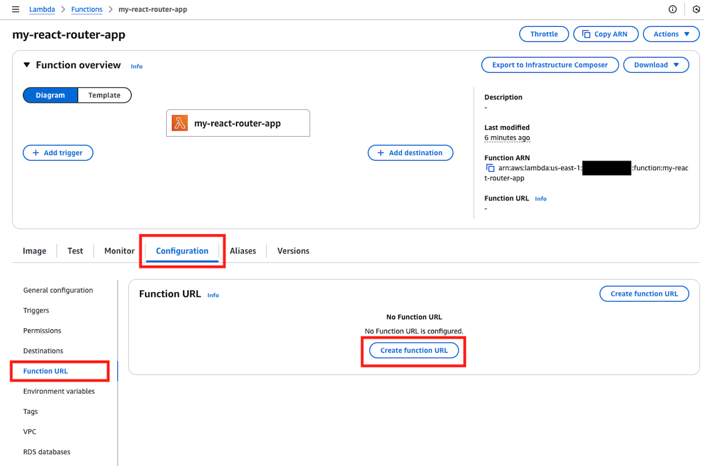
Task: Click my-react-router-app diagram box
Action: point(238,123)
